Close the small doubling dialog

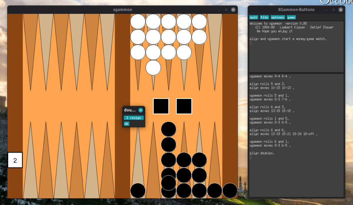pyautogui.click(x=141, y=110)
